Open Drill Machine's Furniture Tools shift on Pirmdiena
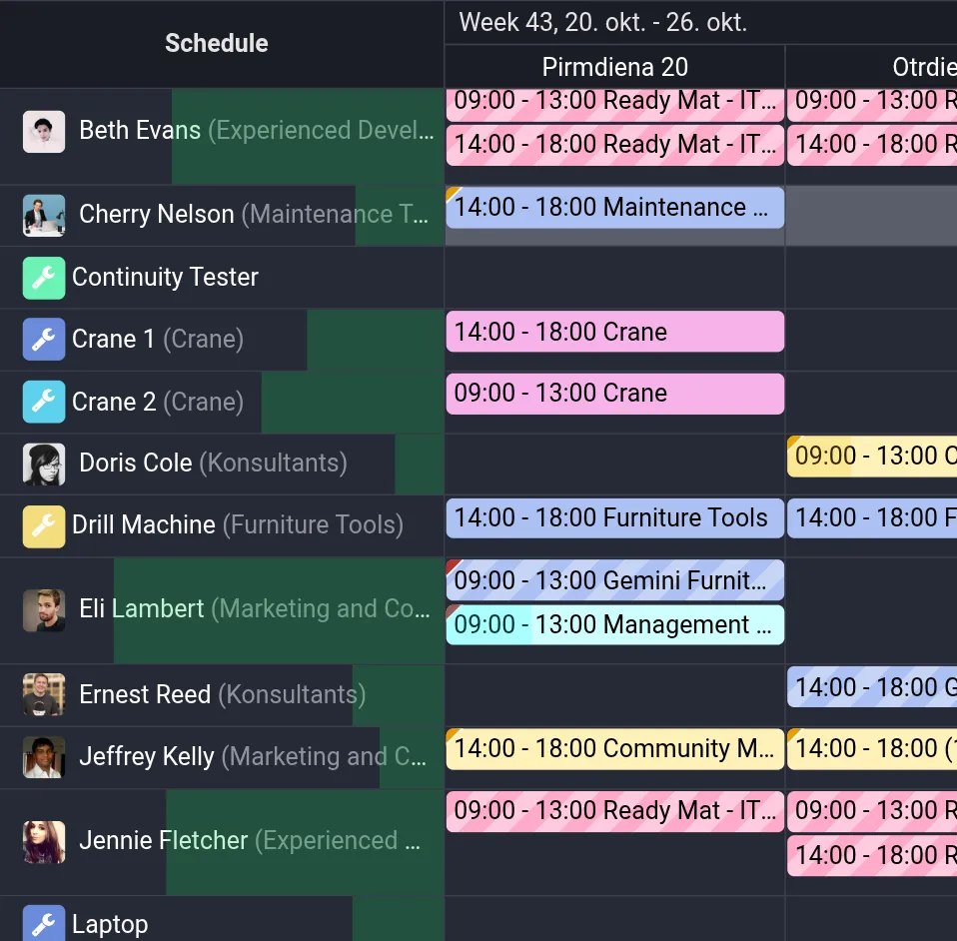 pyautogui.click(x=614, y=518)
